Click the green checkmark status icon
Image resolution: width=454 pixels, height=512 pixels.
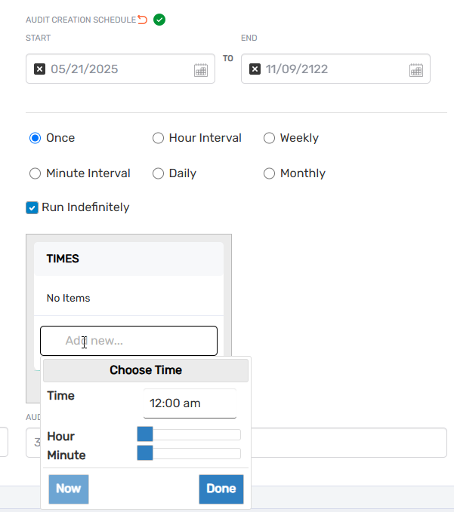(159, 19)
